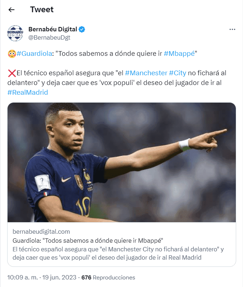The height and width of the screenshot is (287, 243).
Task: Click the 10:09 a. m. timestamp
Action: [23, 277]
